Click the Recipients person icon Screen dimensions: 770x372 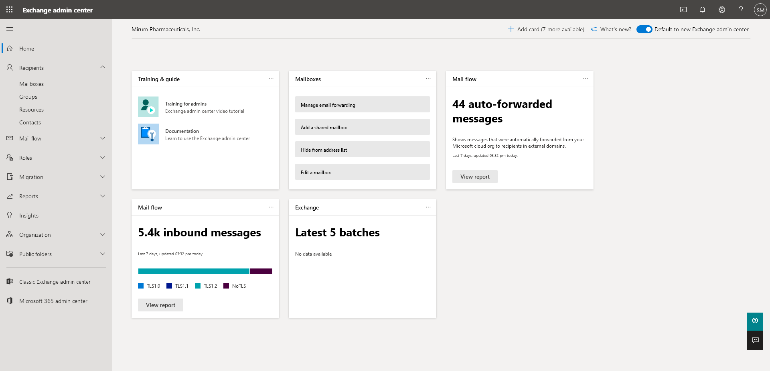pyautogui.click(x=10, y=68)
